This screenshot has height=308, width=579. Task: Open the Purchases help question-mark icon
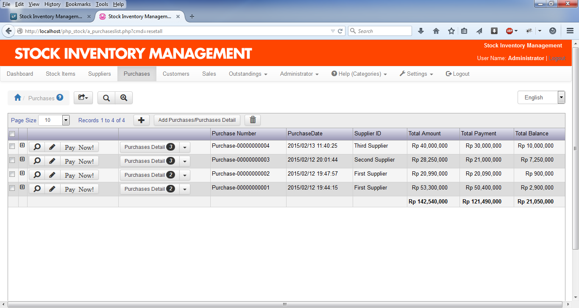tap(60, 97)
